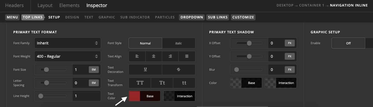Toggle Font Size EM unit
Image resolution: width=373 pixels, height=107 pixels.
[x=94, y=70]
